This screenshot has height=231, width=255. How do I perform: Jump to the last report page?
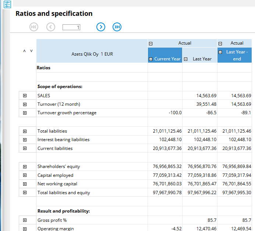[x=117, y=27]
